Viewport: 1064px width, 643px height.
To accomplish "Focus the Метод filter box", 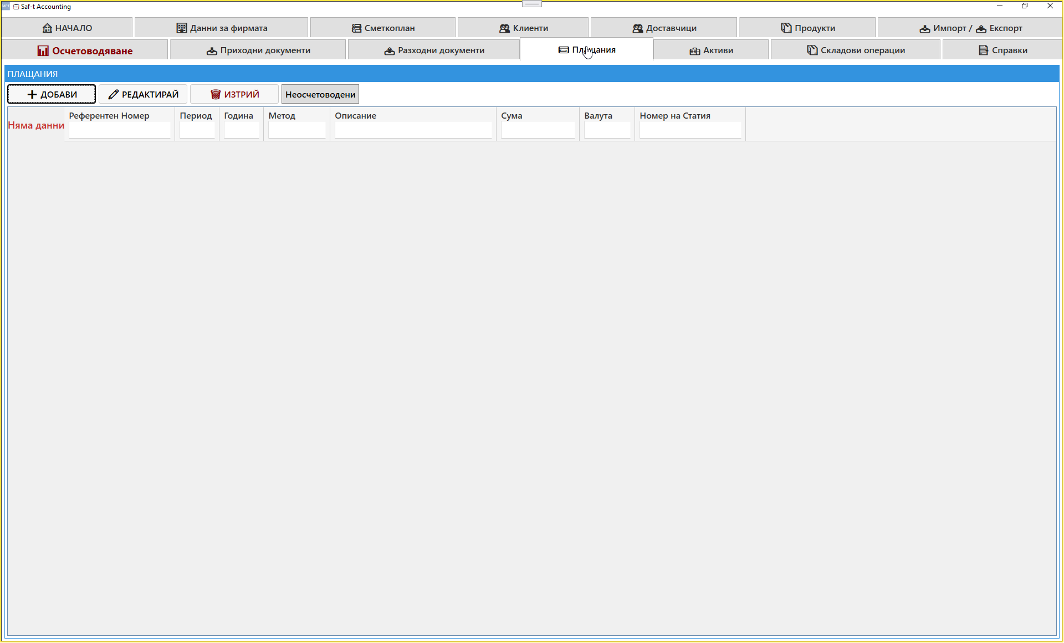I will tap(297, 130).
